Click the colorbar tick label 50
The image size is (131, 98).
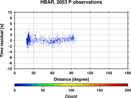point(43,90)
